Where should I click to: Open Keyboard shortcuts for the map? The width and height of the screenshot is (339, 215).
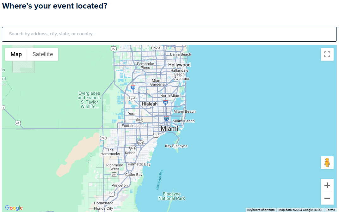[x=261, y=210]
